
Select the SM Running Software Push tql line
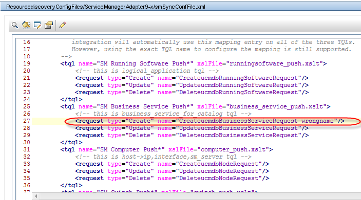point(194,63)
